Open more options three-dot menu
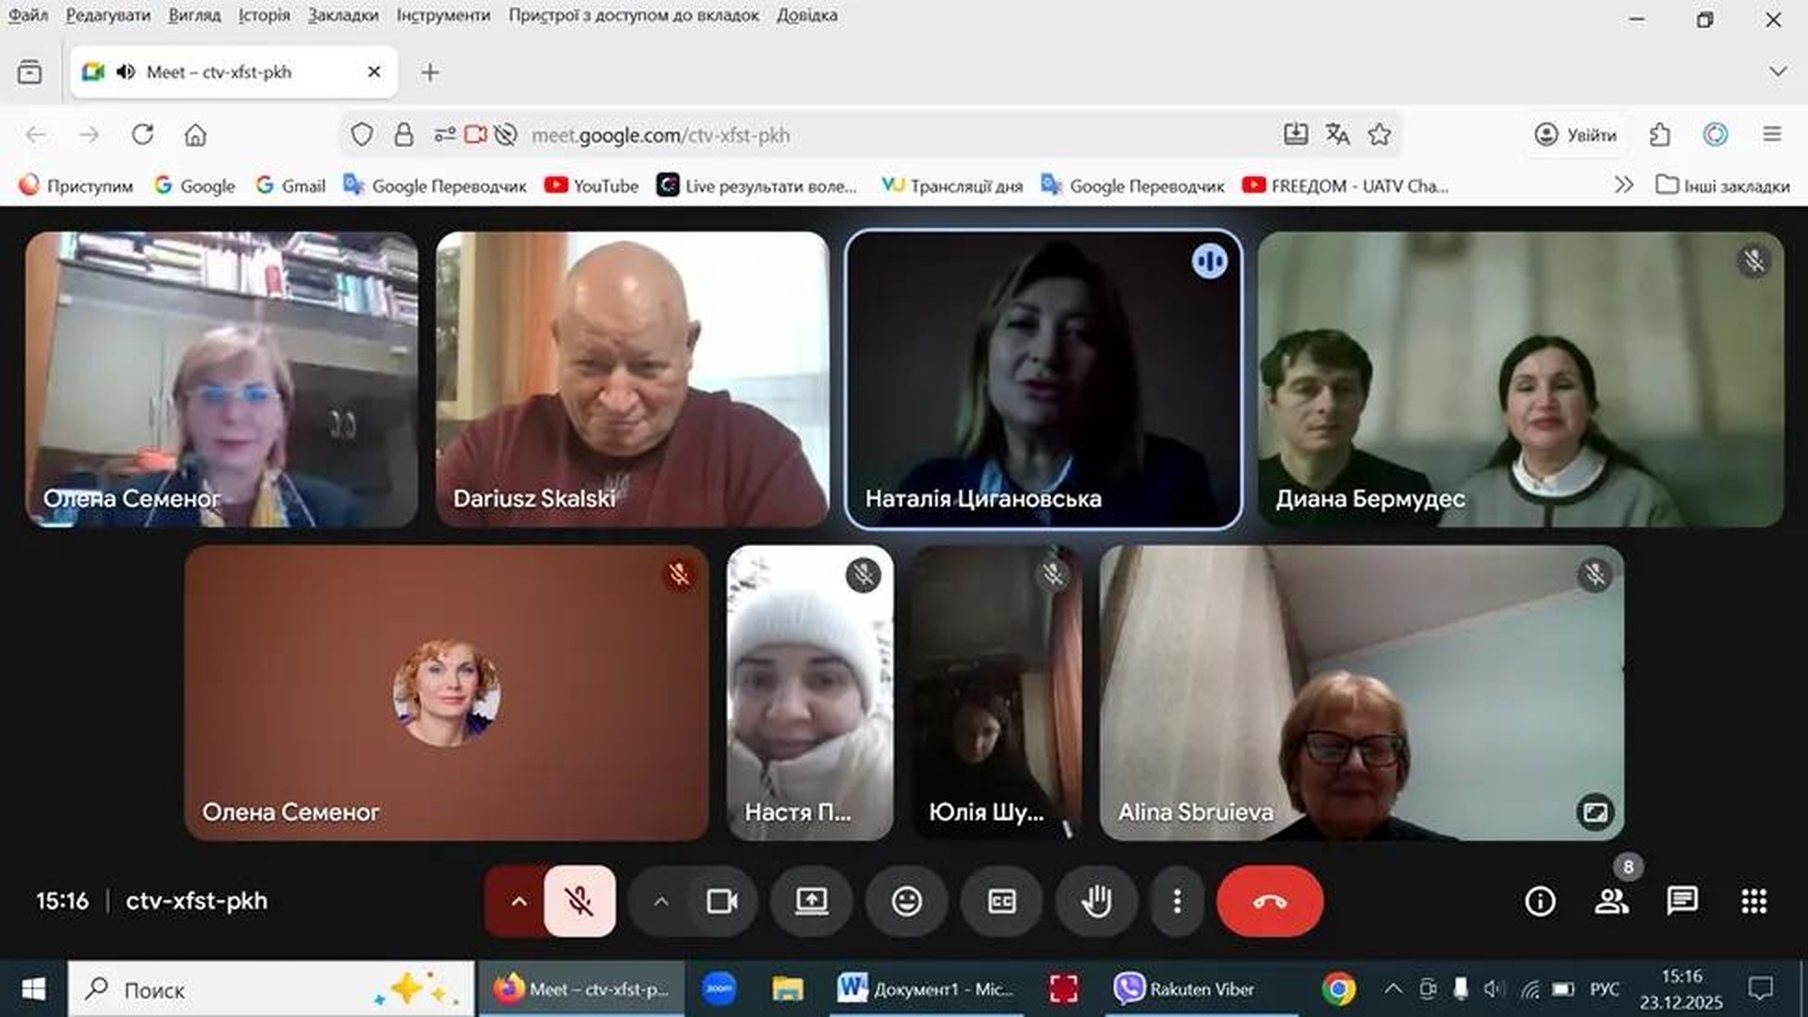 1176,901
